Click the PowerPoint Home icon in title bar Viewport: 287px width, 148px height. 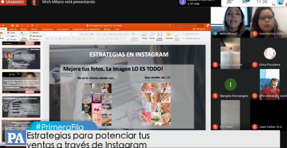click(x=13, y=25)
